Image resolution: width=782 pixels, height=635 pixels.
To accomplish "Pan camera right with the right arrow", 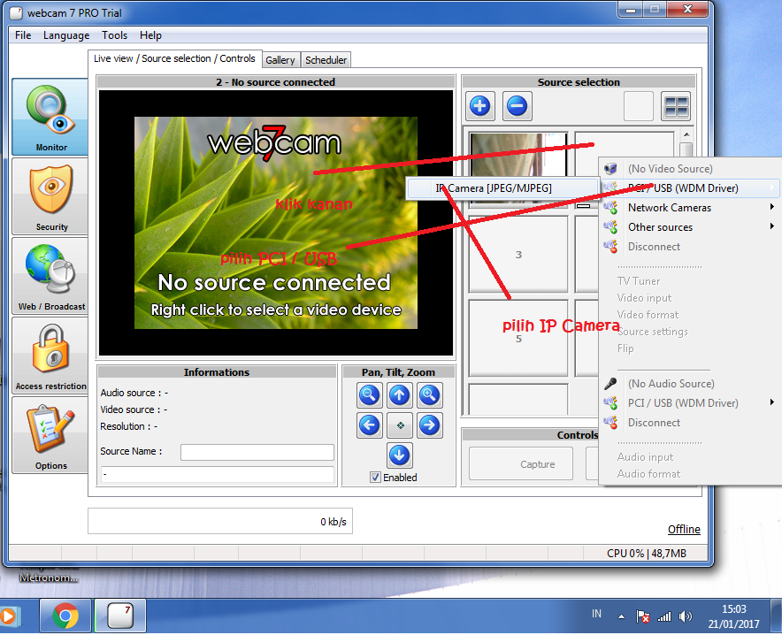I will pyautogui.click(x=429, y=425).
